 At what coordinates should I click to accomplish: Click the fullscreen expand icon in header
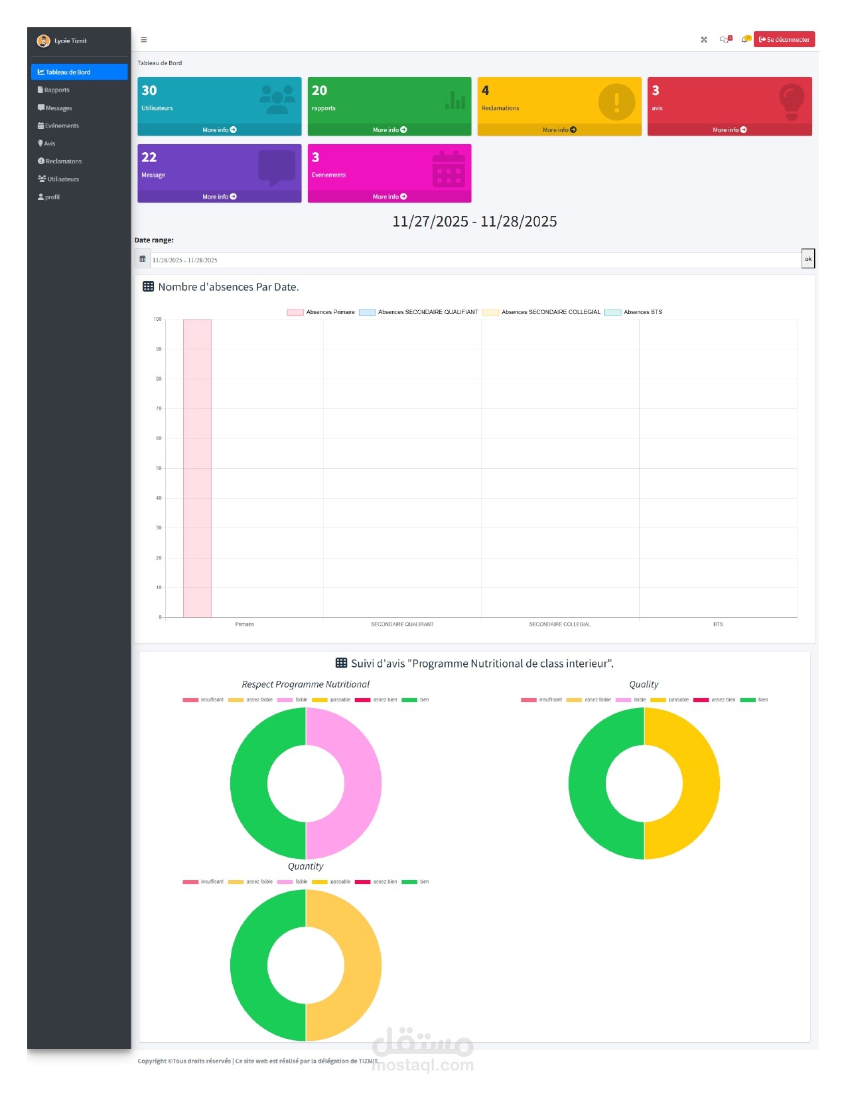point(704,40)
